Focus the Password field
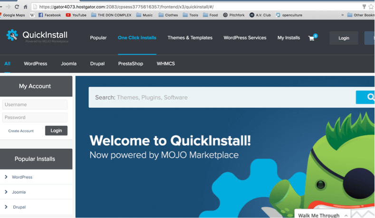This screenshot has width=375, height=218. (35, 117)
